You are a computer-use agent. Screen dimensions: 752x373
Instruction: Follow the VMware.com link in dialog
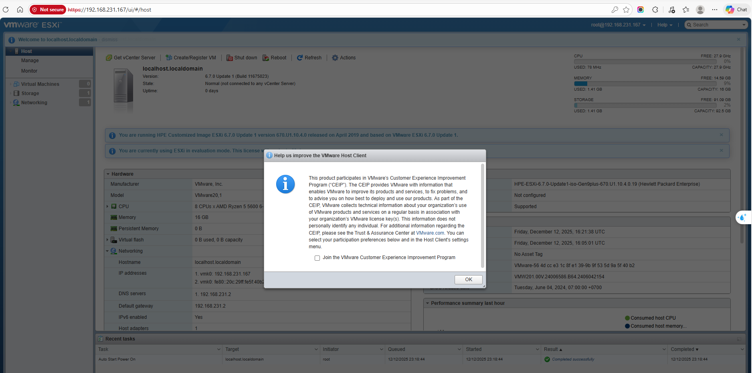430,233
